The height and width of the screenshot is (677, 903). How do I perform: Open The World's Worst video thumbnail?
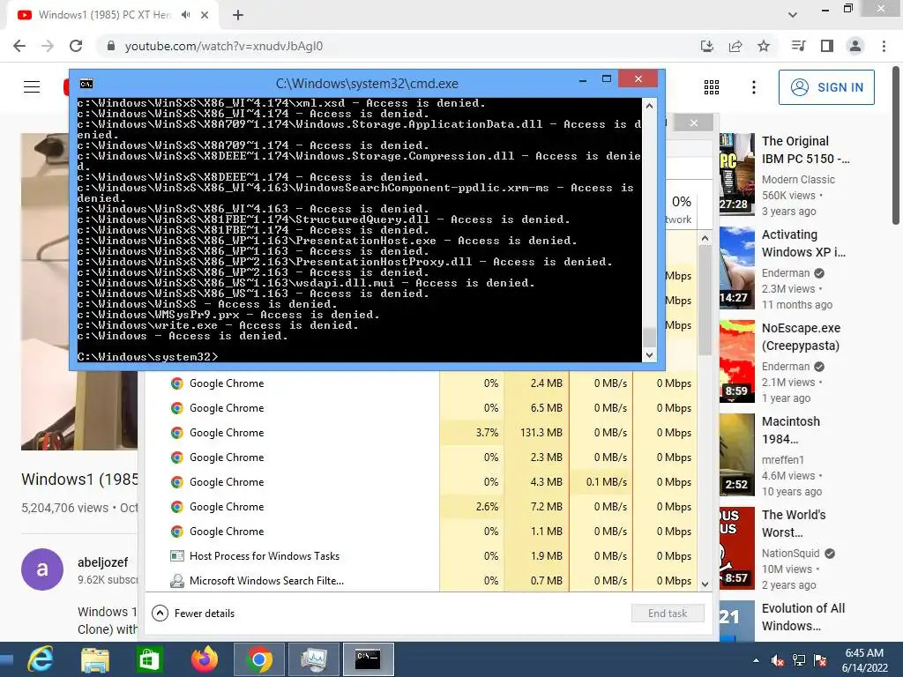737,548
